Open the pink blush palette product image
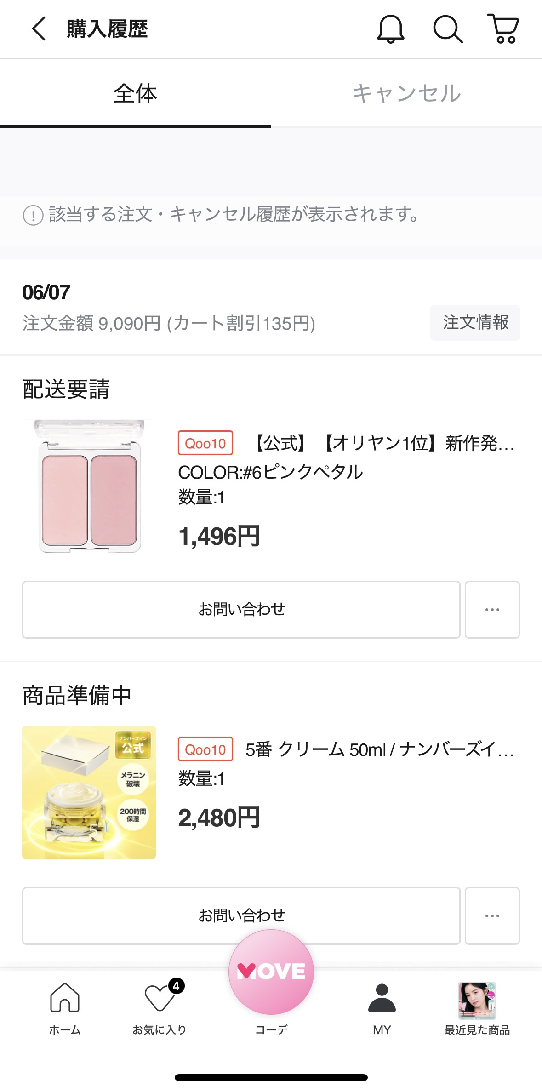 click(x=89, y=486)
